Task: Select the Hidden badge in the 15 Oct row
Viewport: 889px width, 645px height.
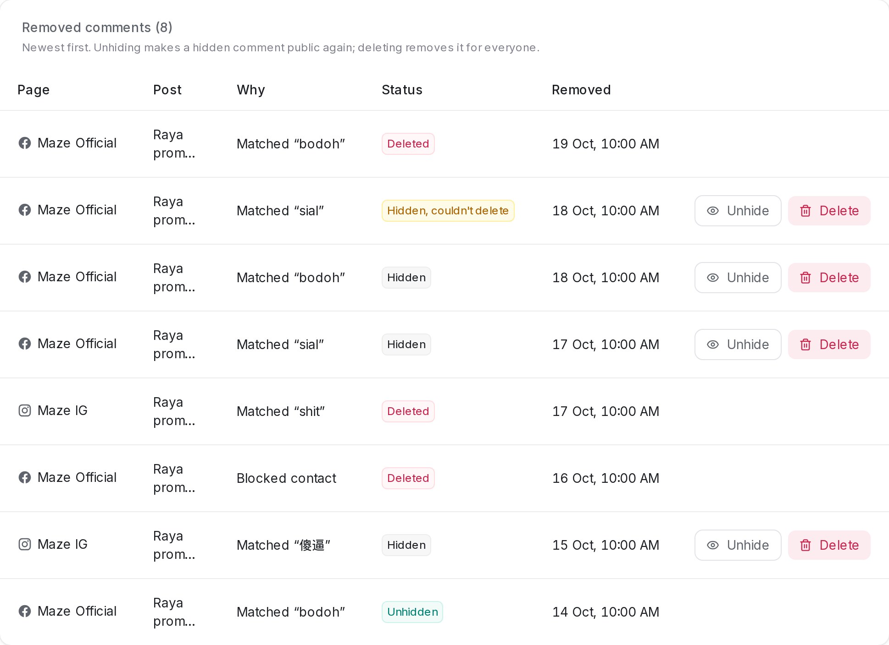Action: pyautogui.click(x=406, y=545)
